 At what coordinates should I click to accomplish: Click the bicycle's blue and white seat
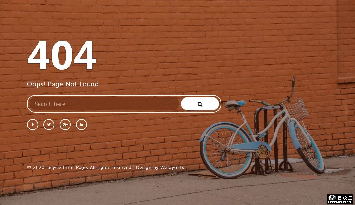click(235, 105)
